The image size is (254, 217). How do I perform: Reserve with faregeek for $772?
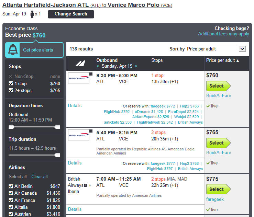pos(163,106)
